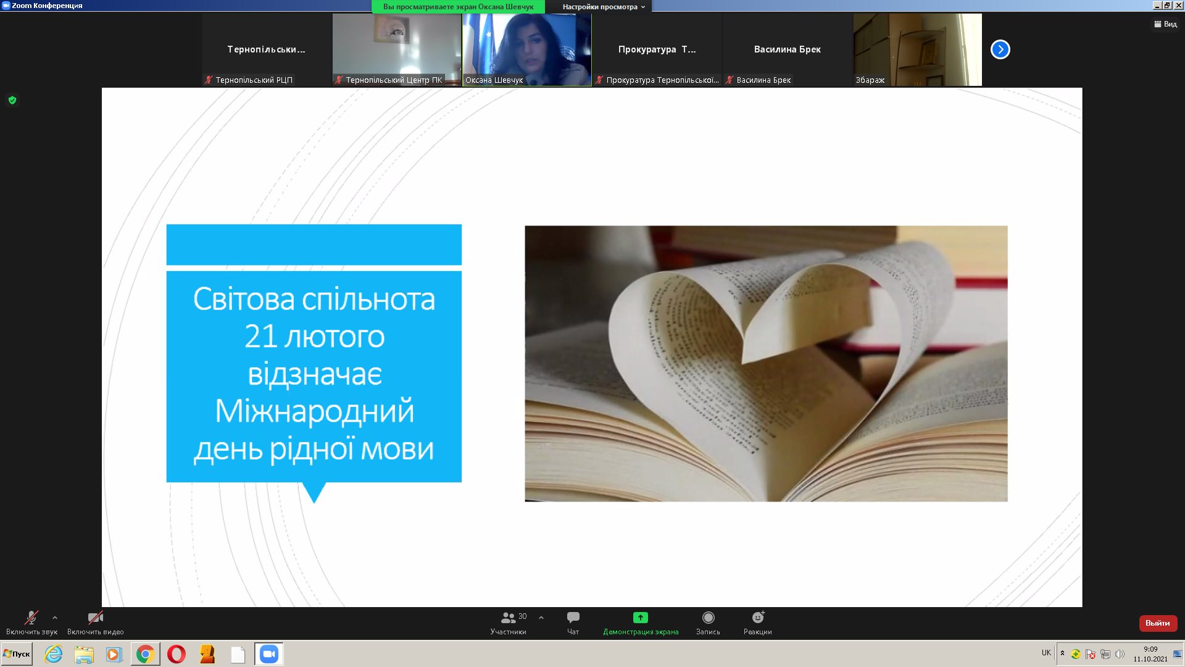Open the red-cross security tray icon

pyautogui.click(x=1090, y=654)
